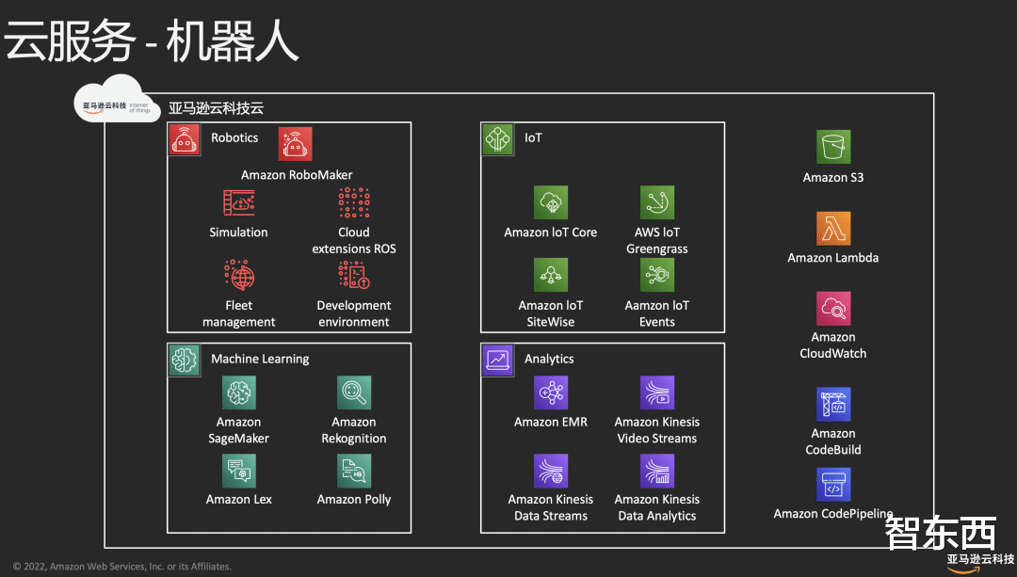Viewport: 1017px width, 577px height.
Task: Select the Development environment icon
Action: [x=354, y=275]
